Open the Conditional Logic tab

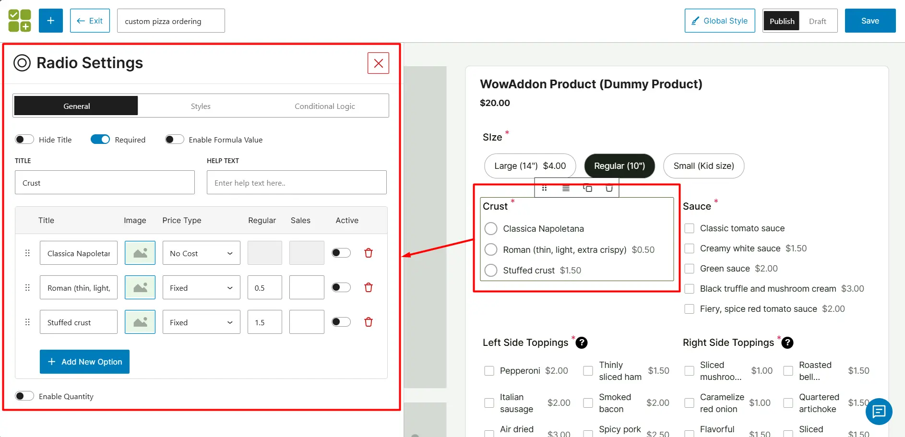coord(324,106)
